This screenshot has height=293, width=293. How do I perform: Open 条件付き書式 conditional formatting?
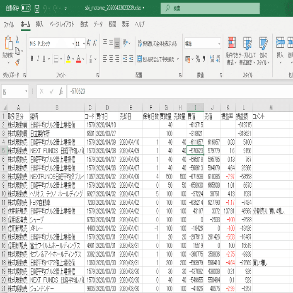[x=232, y=51]
